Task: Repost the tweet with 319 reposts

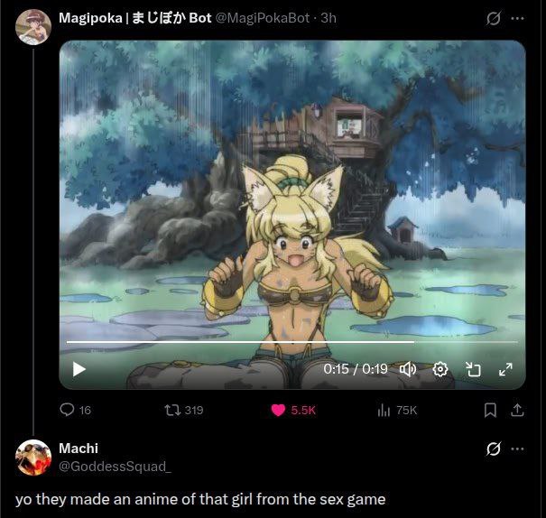Action: click(x=172, y=410)
